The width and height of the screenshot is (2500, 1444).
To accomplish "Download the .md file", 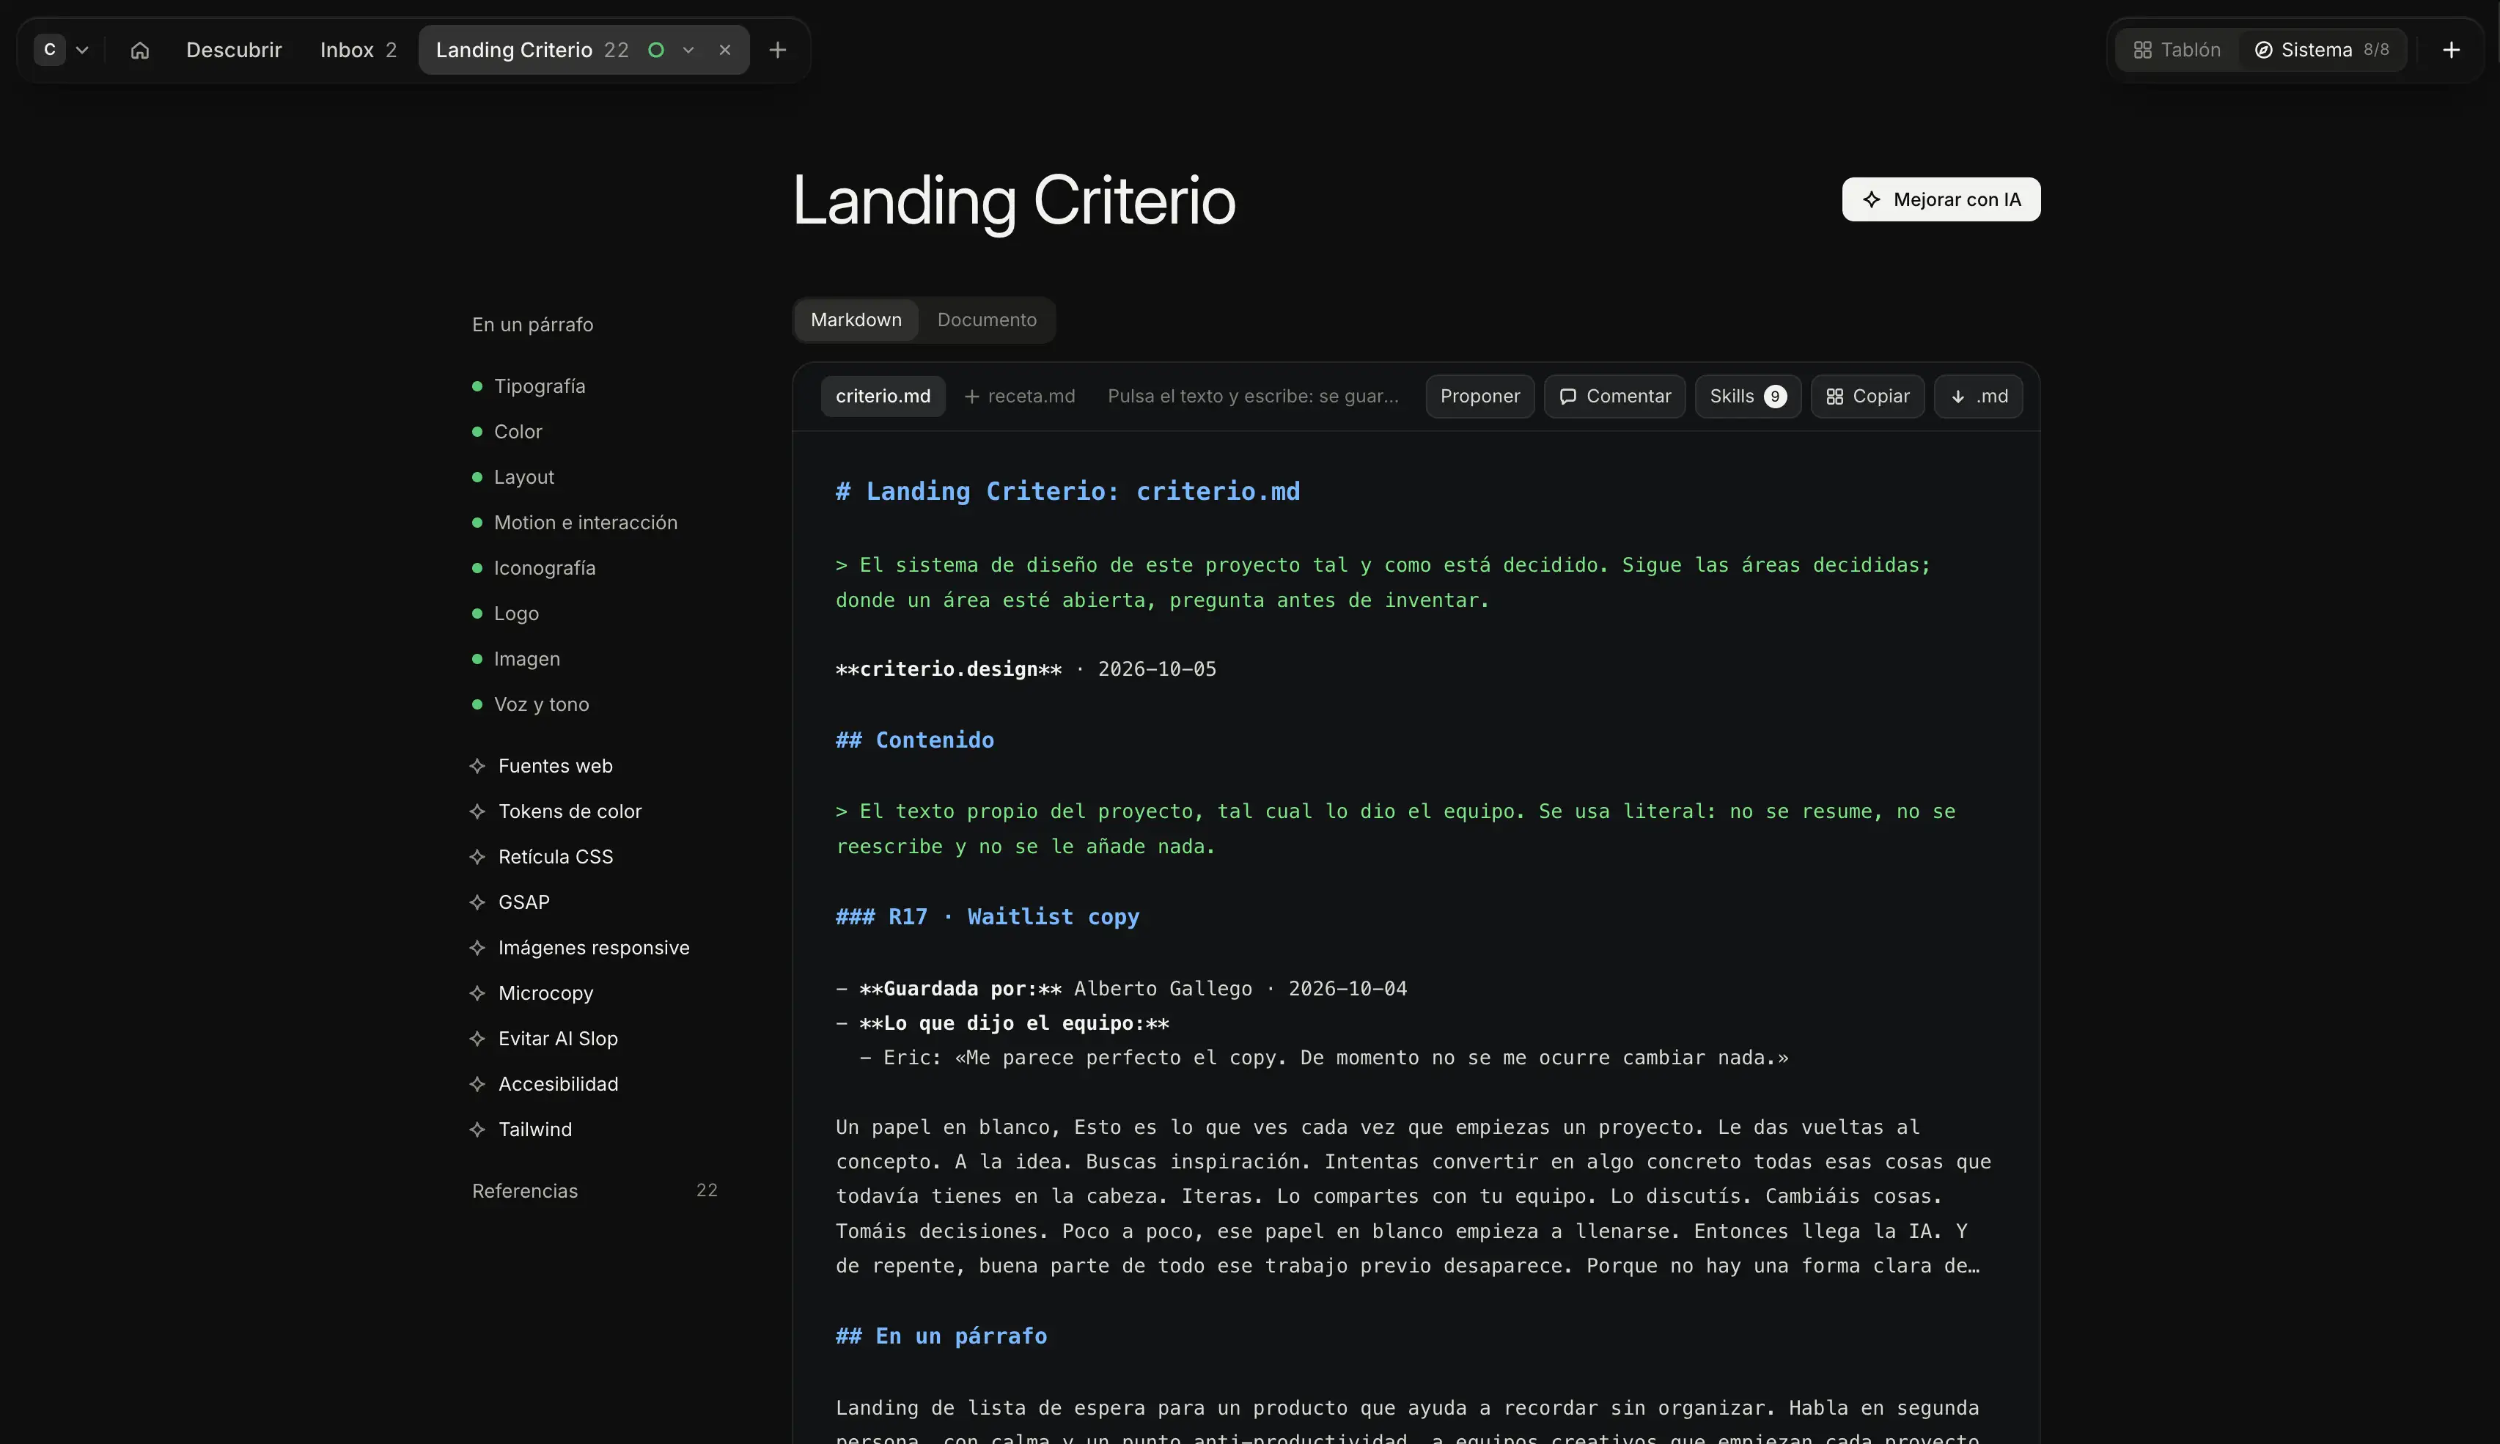I will coord(1979,396).
